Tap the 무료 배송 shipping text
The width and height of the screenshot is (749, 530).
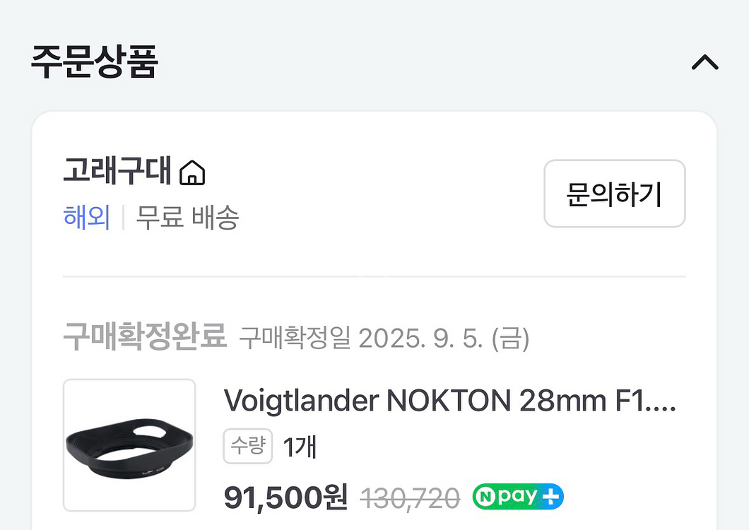(187, 218)
